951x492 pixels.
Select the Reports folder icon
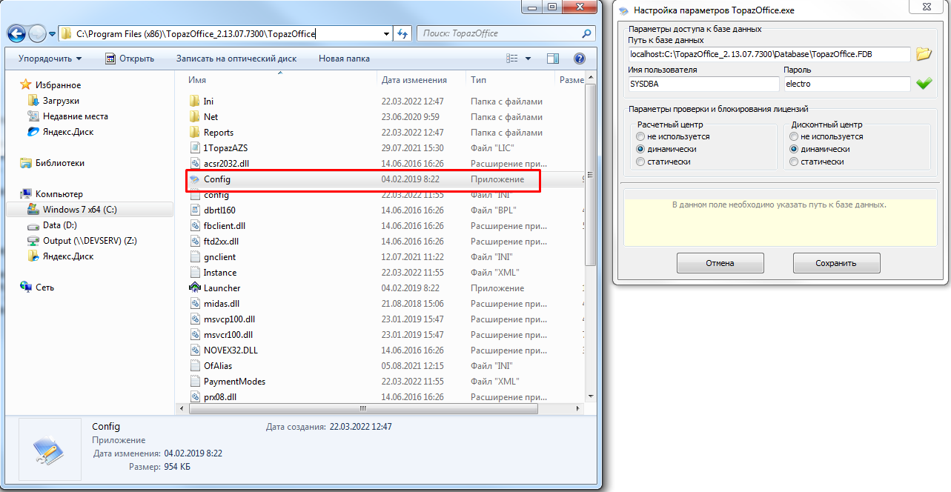click(195, 132)
